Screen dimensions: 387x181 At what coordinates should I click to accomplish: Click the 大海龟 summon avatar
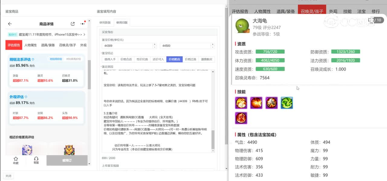[242, 26]
